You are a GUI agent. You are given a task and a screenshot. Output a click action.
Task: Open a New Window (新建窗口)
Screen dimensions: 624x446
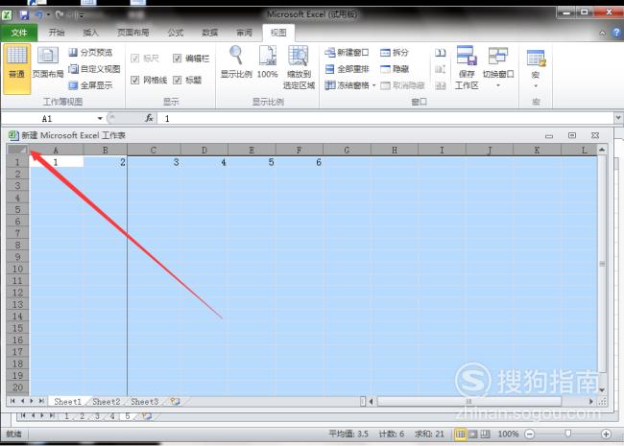coord(347,52)
